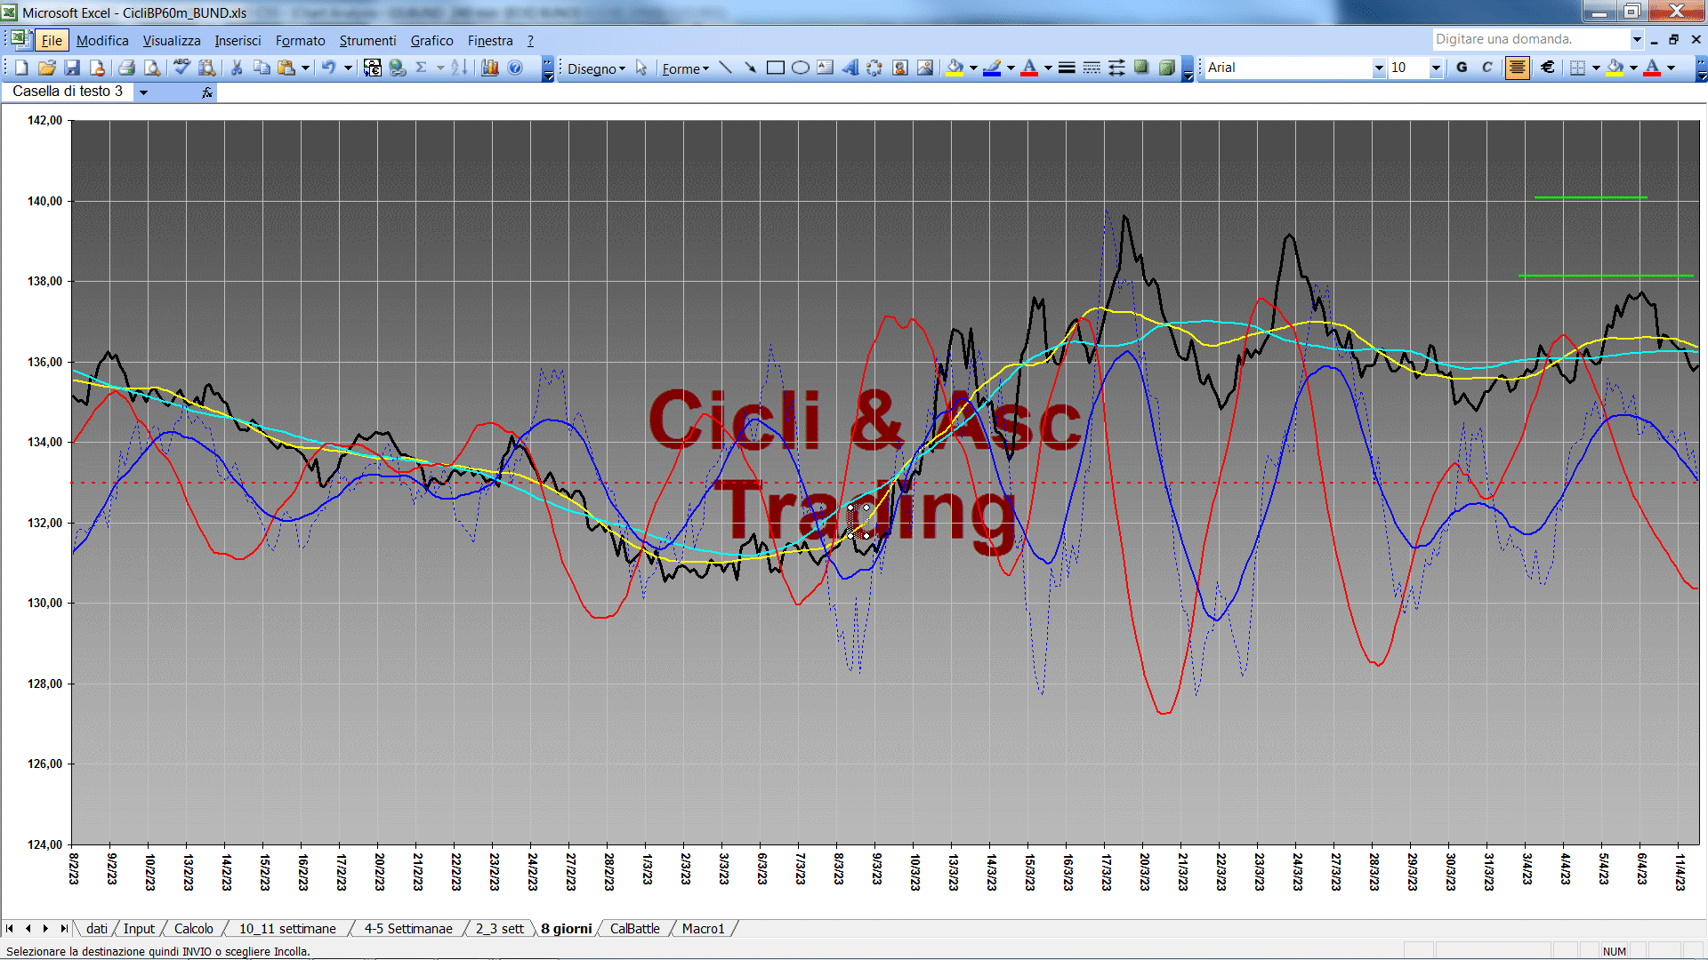Open the Inserisci menu
1708x960 pixels.
click(x=238, y=41)
